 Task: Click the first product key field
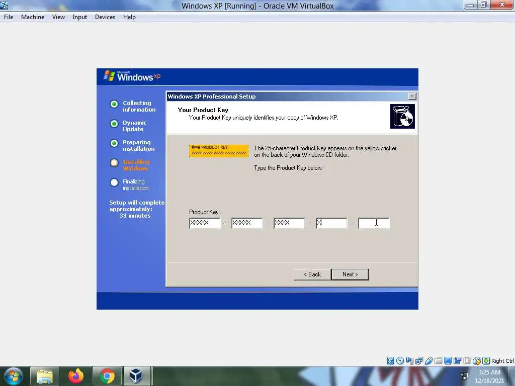pyautogui.click(x=205, y=223)
